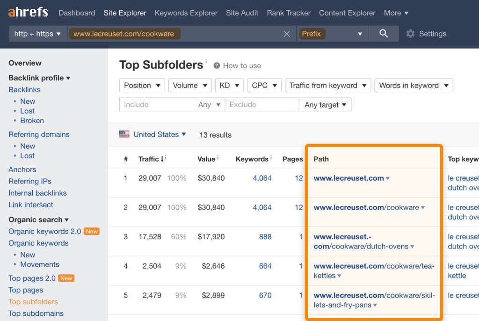
Task: Open the Any target dropdown
Action: (x=325, y=105)
